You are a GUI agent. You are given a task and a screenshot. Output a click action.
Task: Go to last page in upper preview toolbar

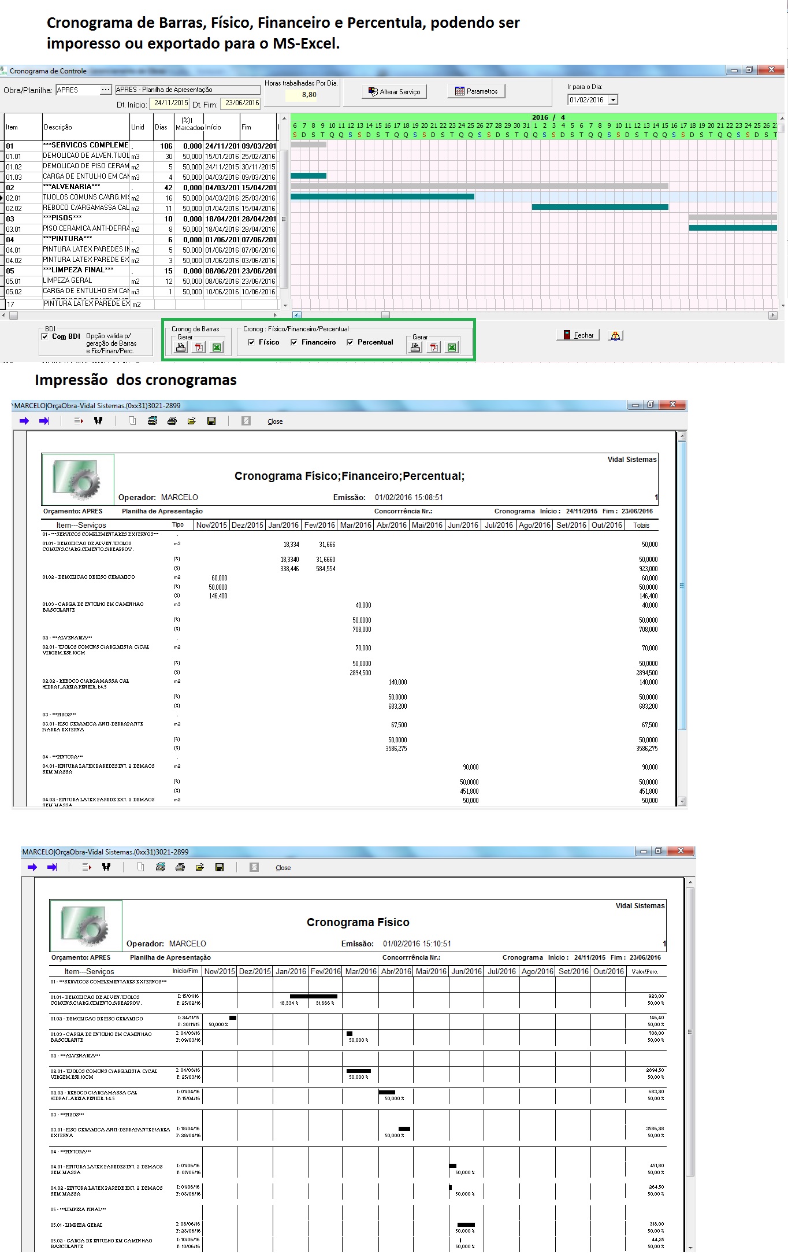coord(44,421)
